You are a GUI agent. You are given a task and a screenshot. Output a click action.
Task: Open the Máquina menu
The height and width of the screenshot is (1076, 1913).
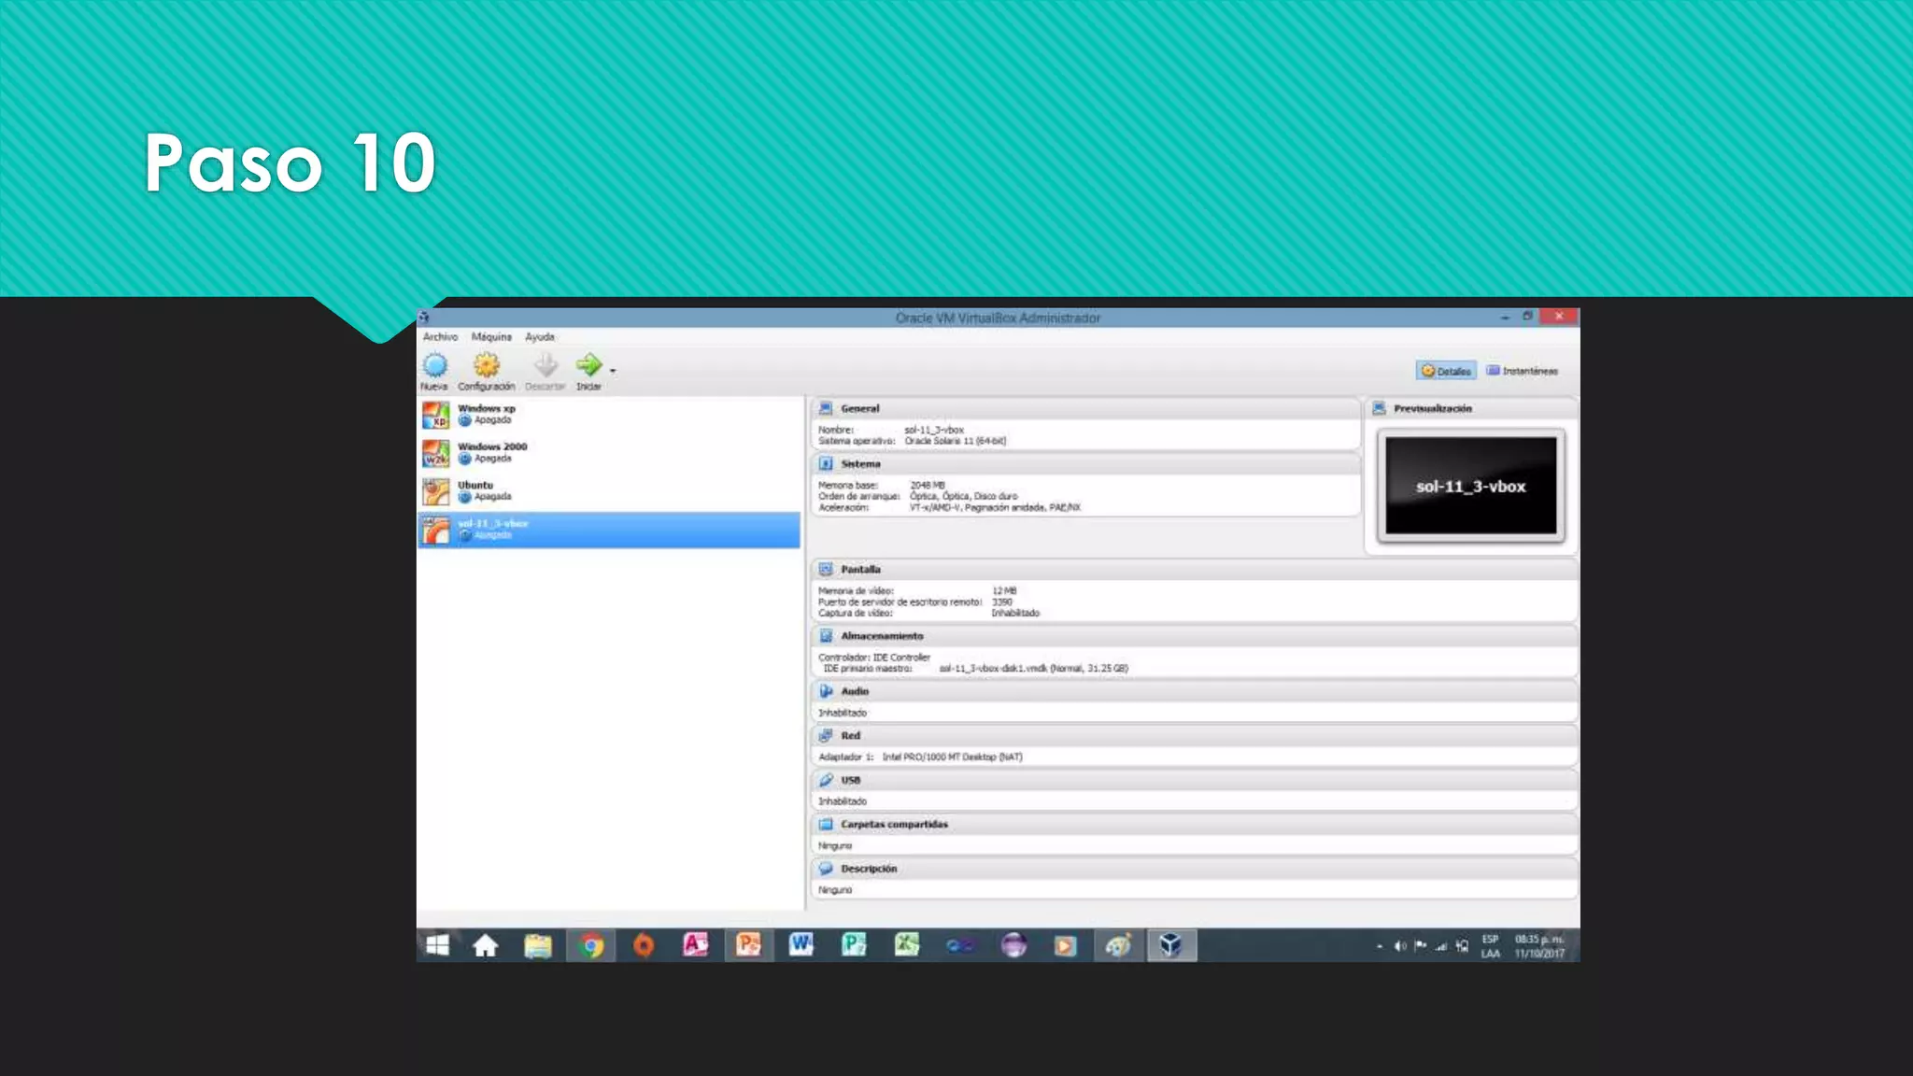[491, 336]
